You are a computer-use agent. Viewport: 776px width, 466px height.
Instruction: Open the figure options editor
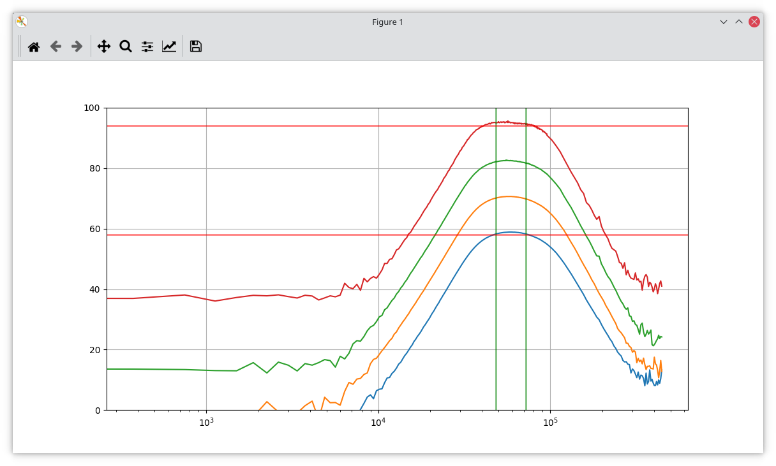click(169, 46)
